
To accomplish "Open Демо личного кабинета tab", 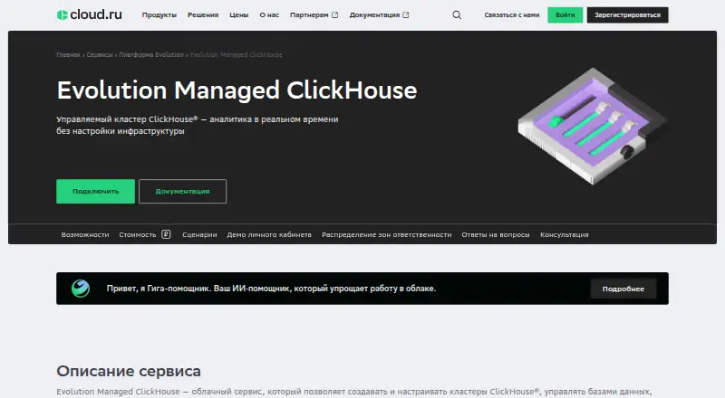I will (x=269, y=234).
